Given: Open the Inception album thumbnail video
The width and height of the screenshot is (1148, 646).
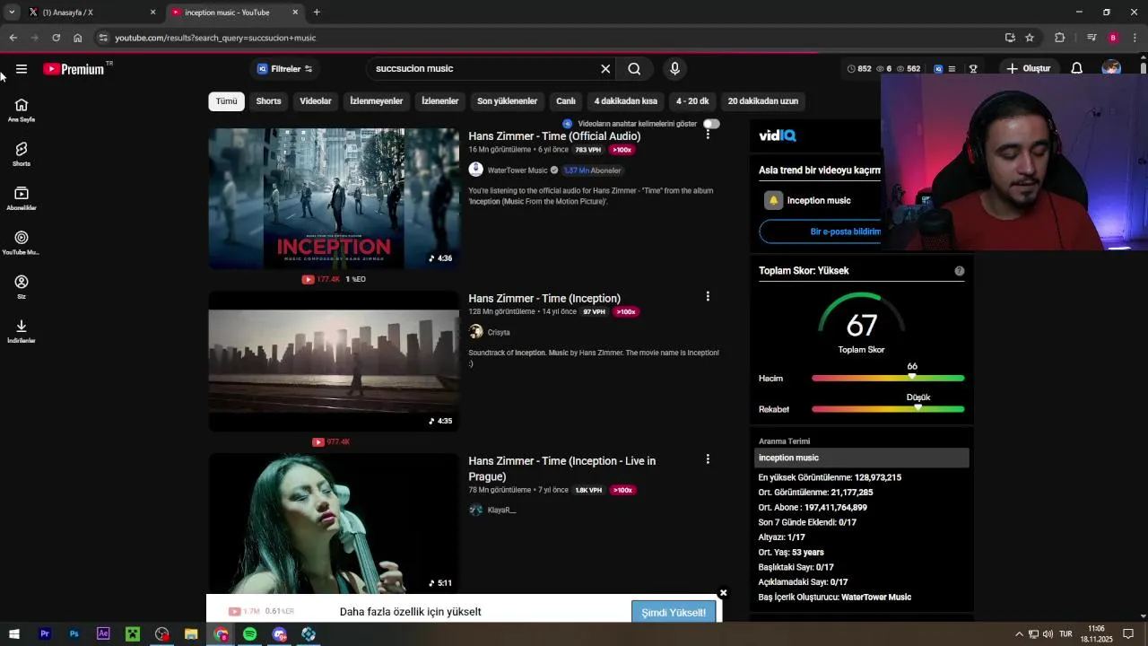Looking at the screenshot, I should [x=334, y=198].
